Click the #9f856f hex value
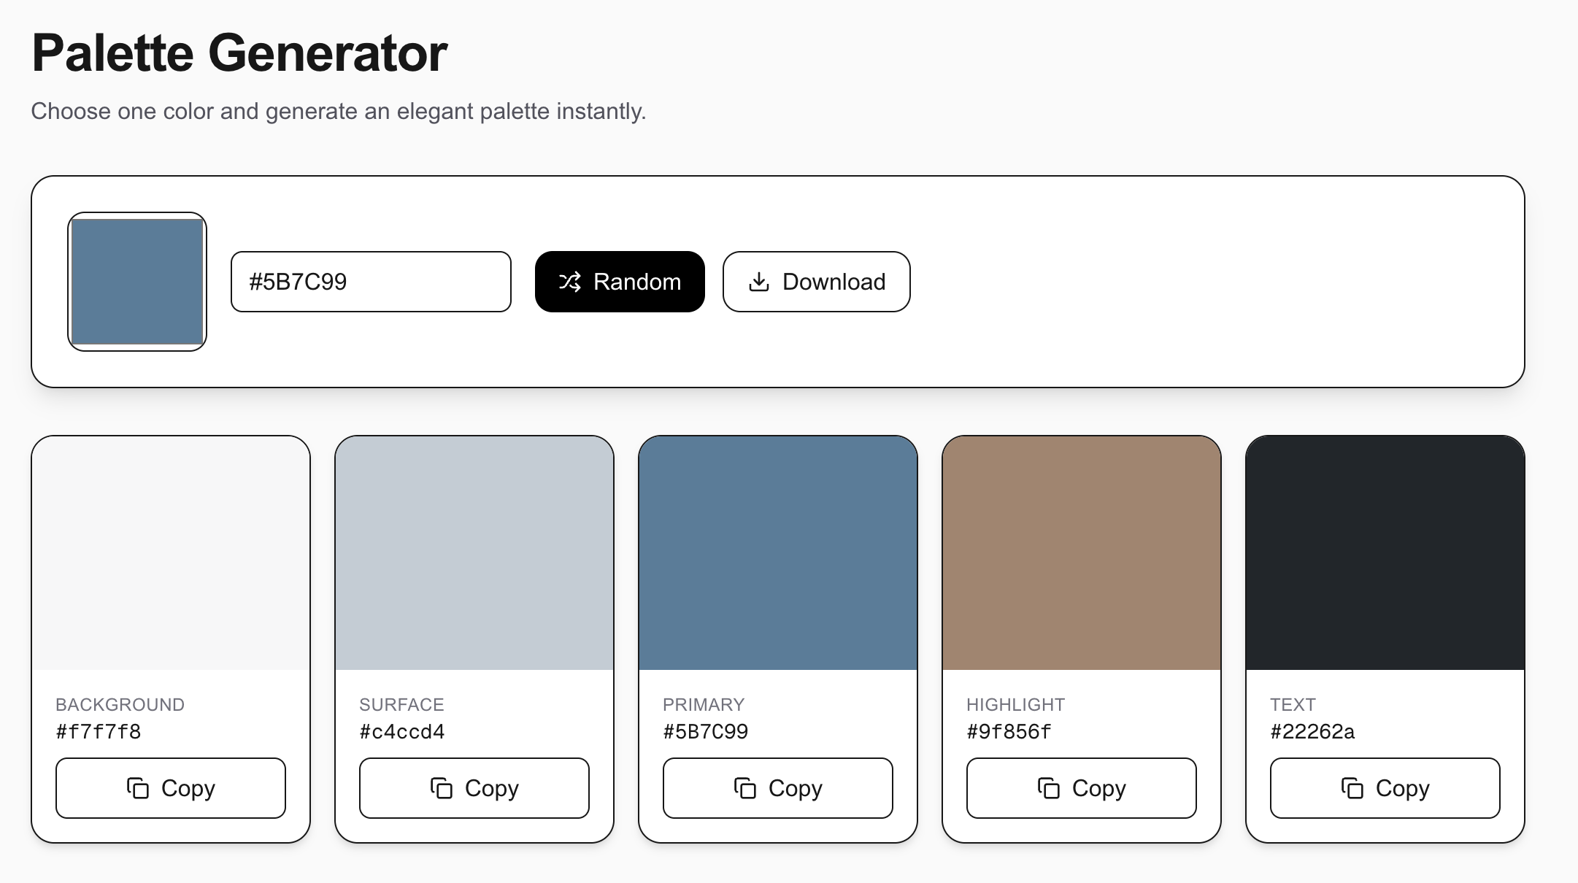 pos(1009,731)
